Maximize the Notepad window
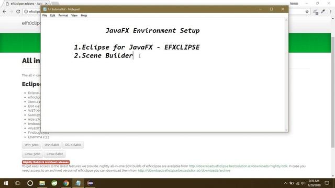The width and height of the screenshot is (335, 188). point(271,9)
